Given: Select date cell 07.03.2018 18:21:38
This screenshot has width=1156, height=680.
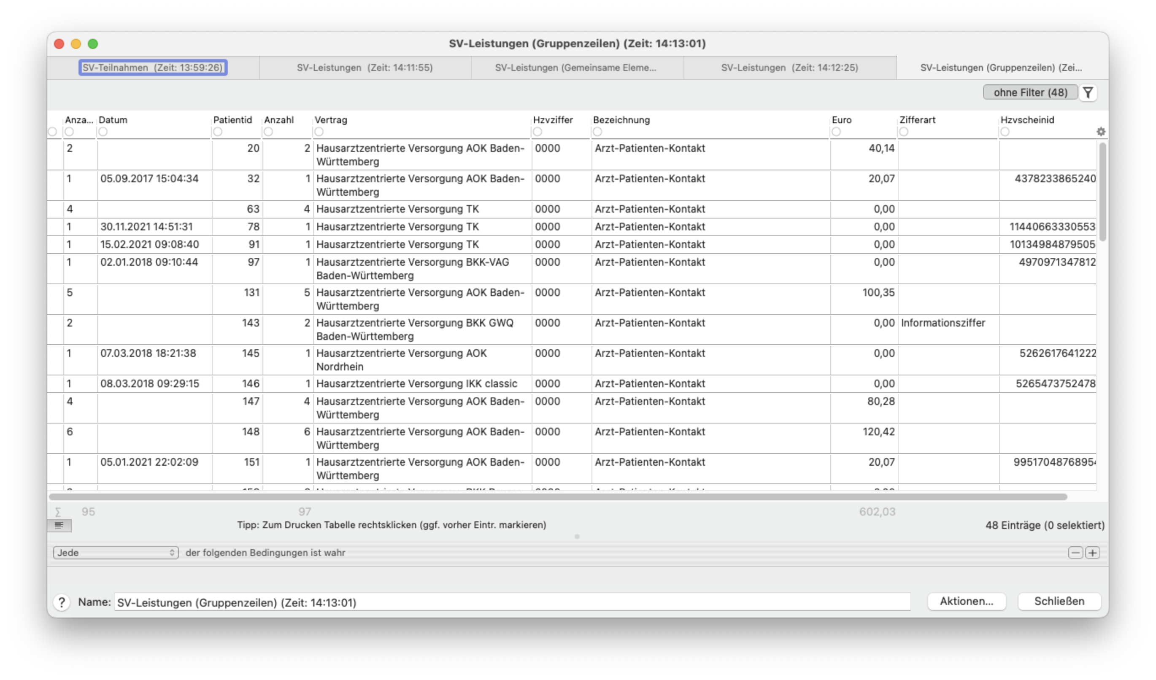Looking at the screenshot, I should click(148, 353).
